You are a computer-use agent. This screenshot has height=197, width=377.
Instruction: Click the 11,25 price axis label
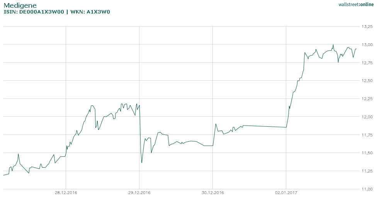coord(367,171)
